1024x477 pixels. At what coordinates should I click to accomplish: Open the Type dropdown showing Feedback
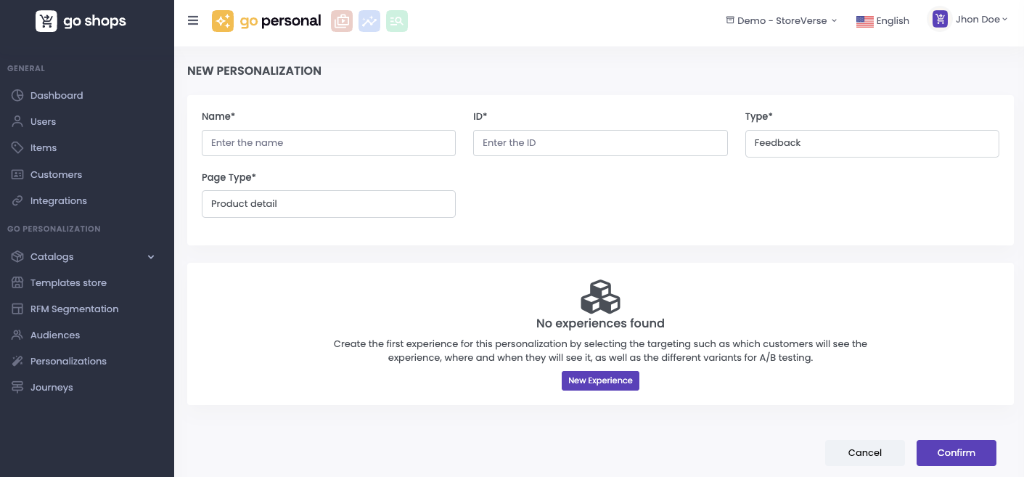872,143
